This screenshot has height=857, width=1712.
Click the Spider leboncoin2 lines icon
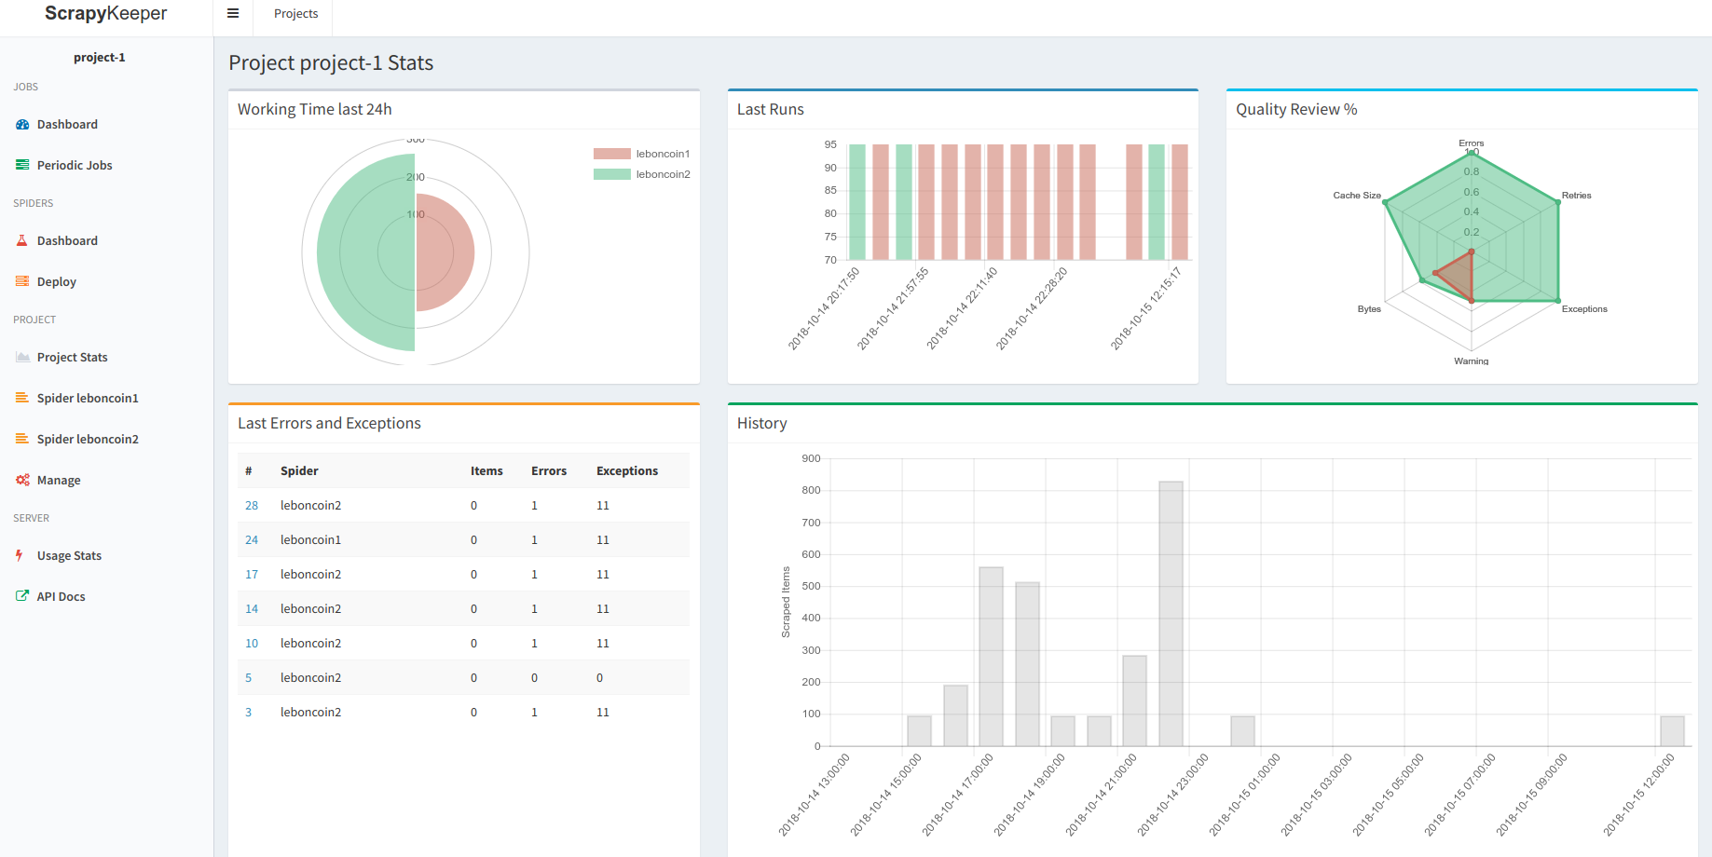pos(22,439)
